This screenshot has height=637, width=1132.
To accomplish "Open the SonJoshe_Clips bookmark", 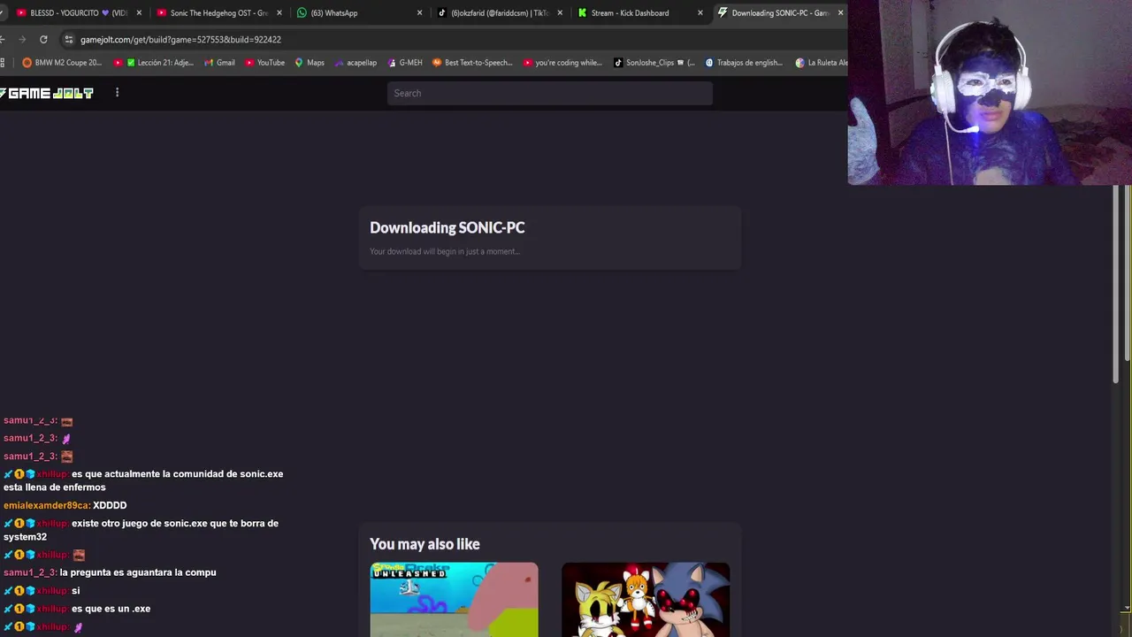I will 654,63.
